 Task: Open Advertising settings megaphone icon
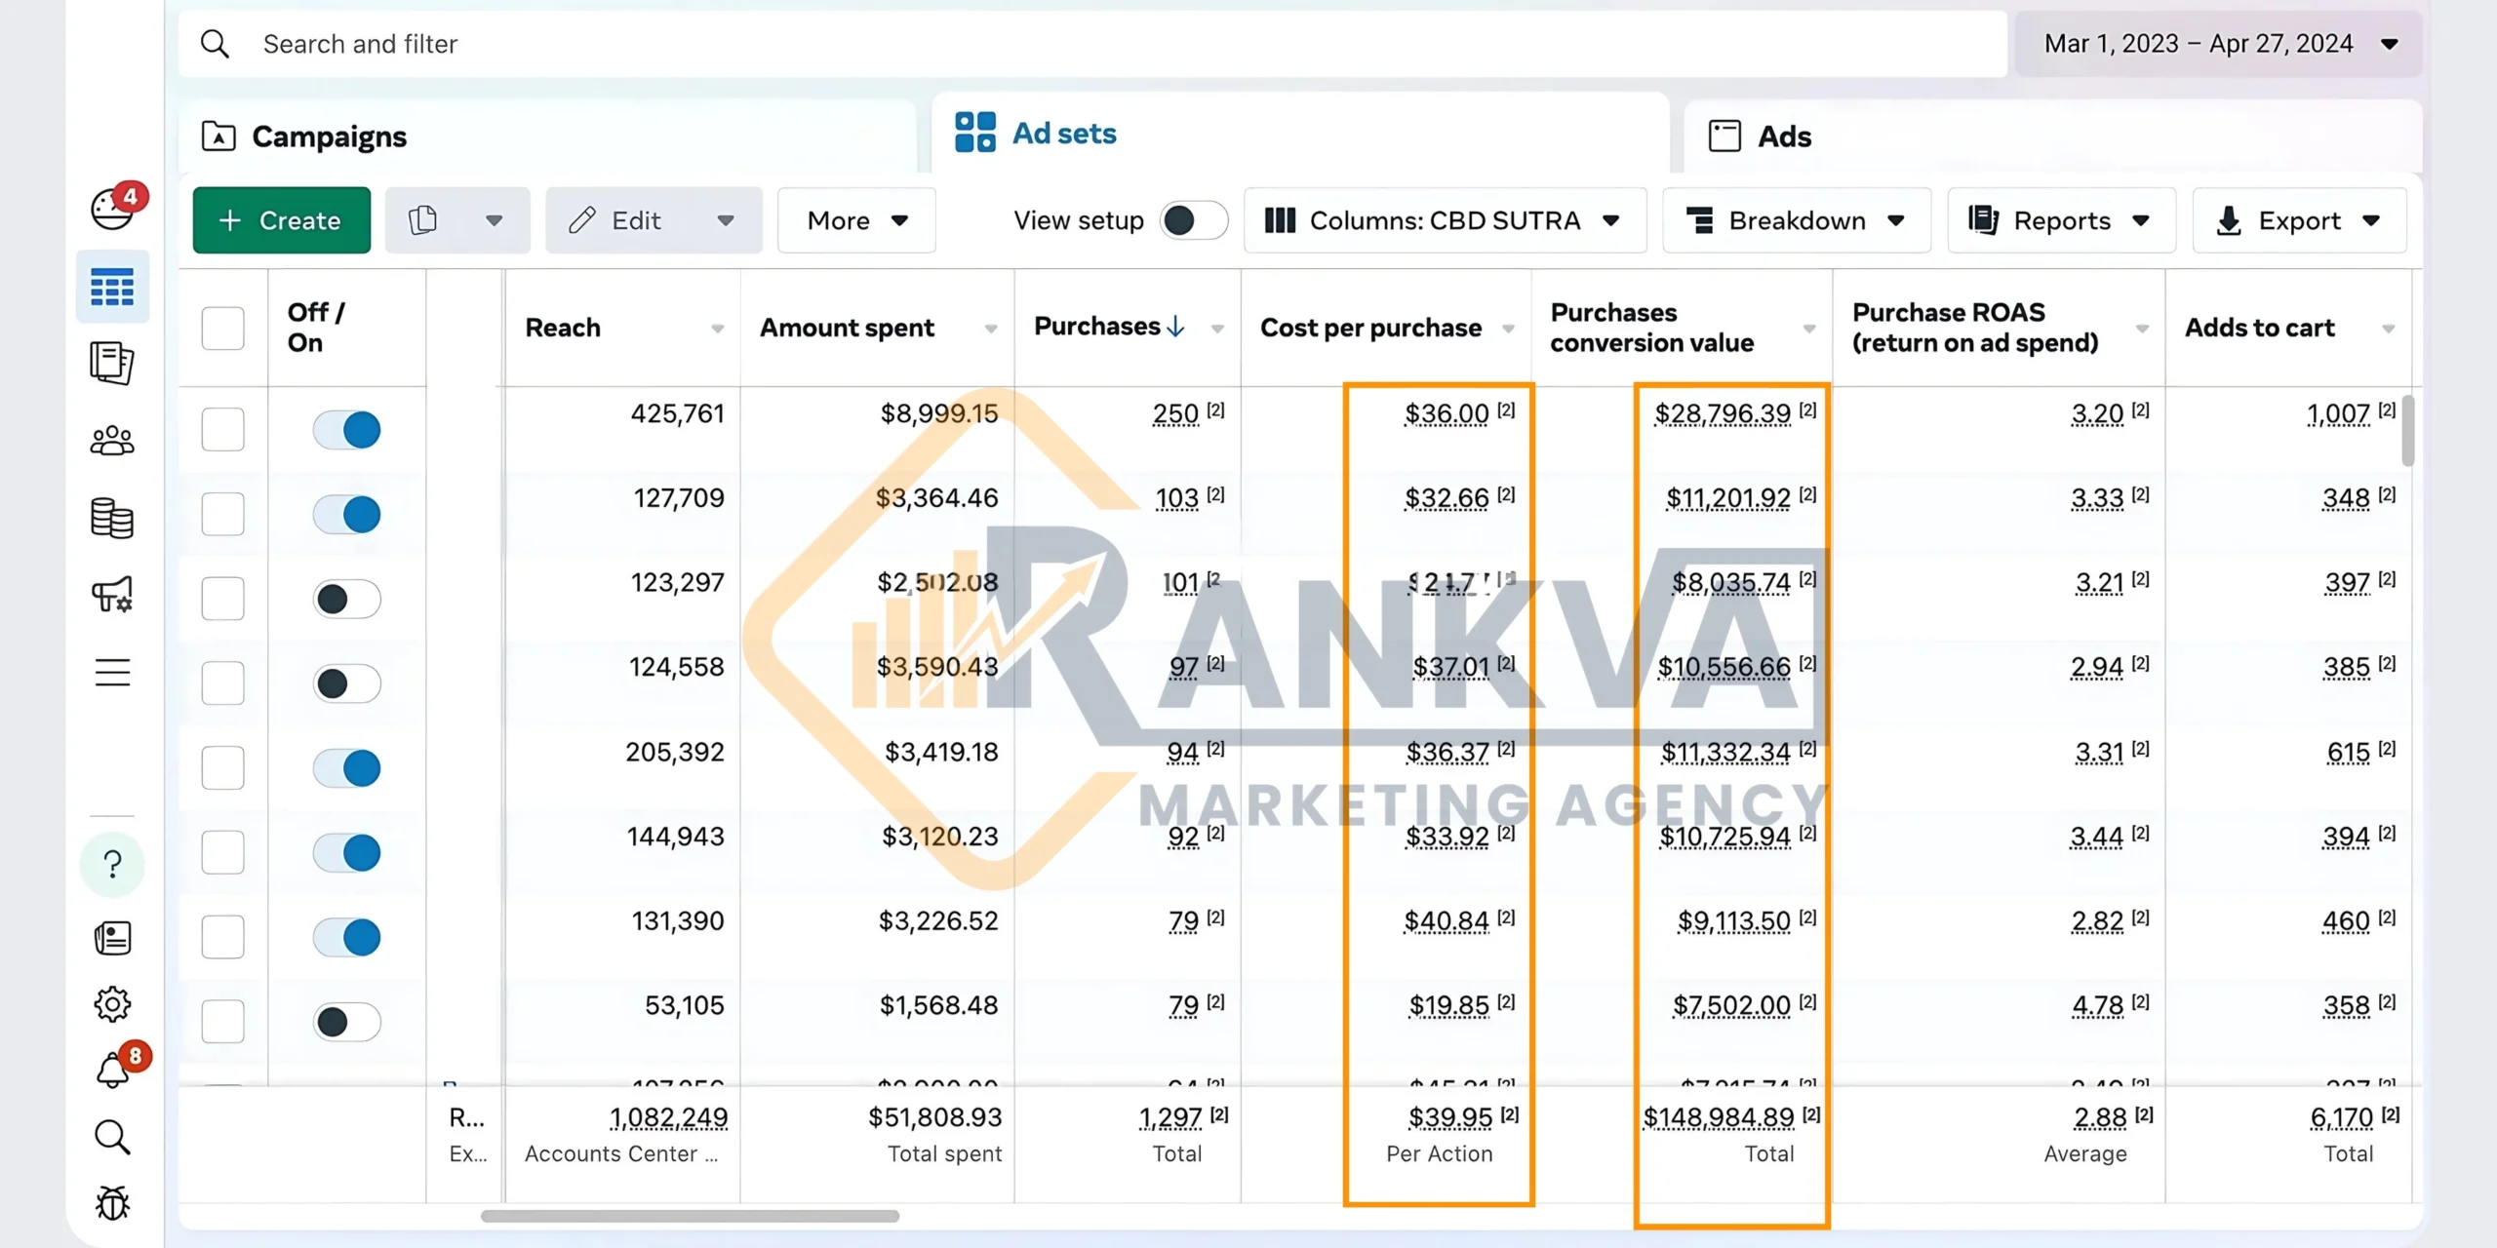(112, 595)
